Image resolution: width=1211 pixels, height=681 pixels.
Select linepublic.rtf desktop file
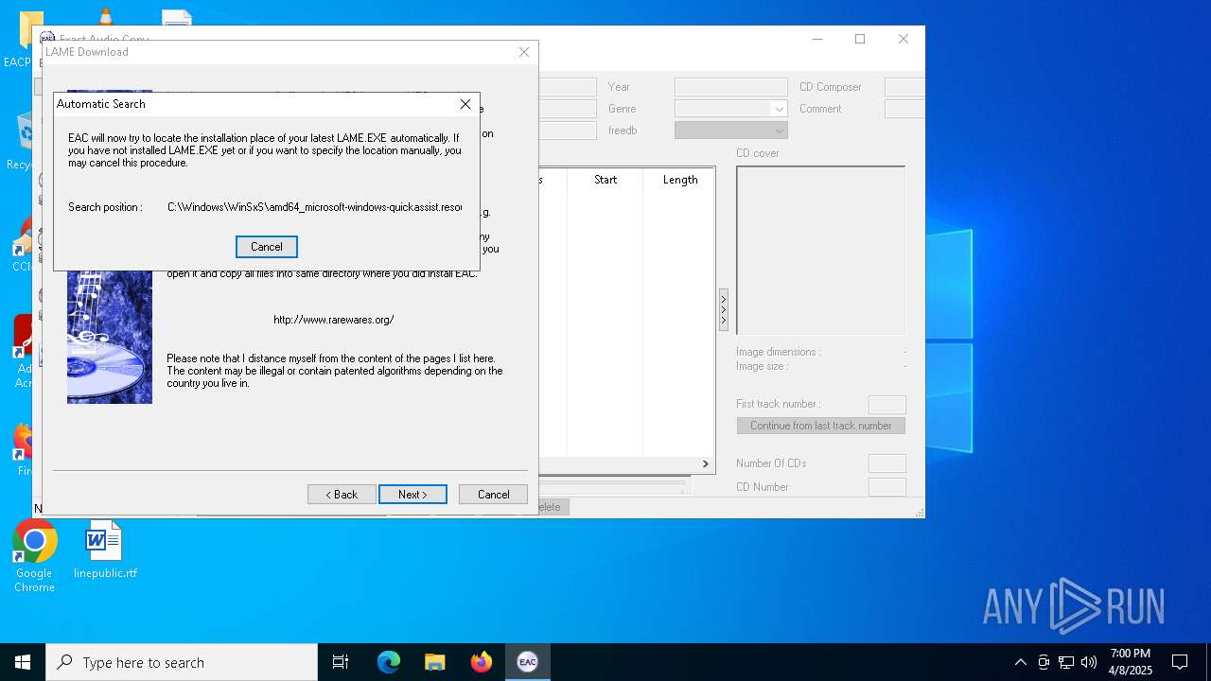(x=105, y=550)
